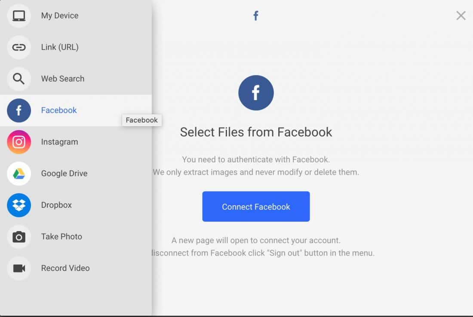473x317 pixels.
Task: Open Take Photo camera icon
Action: tap(18, 237)
